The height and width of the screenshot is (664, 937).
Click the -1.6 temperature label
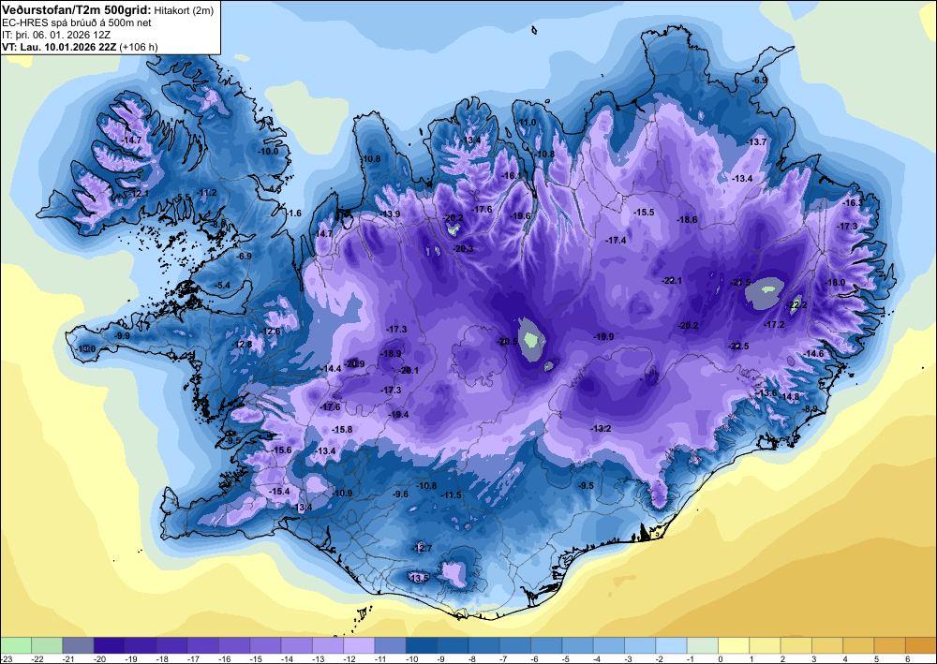click(x=293, y=214)
